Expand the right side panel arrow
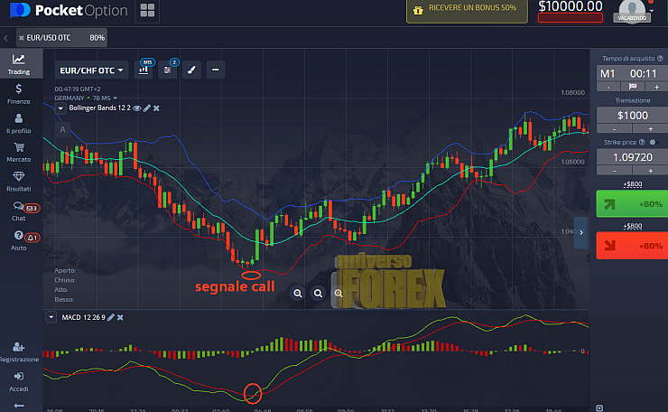 tap(581, 232)
